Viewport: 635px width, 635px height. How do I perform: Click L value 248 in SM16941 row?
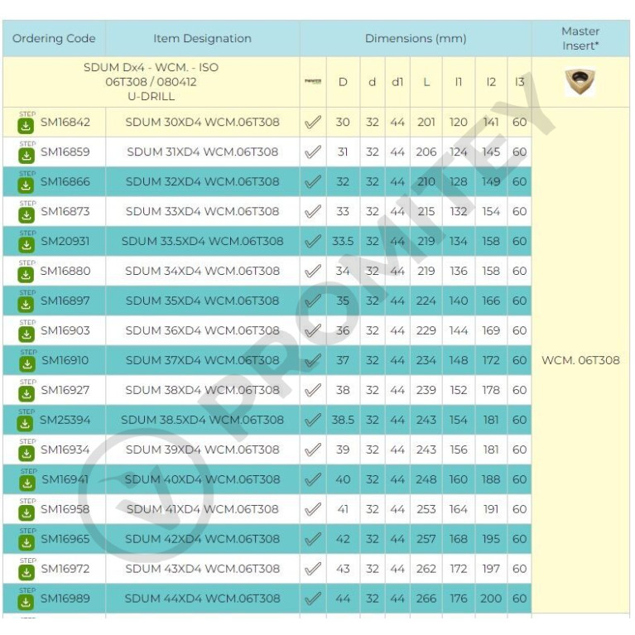(x=426, y=479)
